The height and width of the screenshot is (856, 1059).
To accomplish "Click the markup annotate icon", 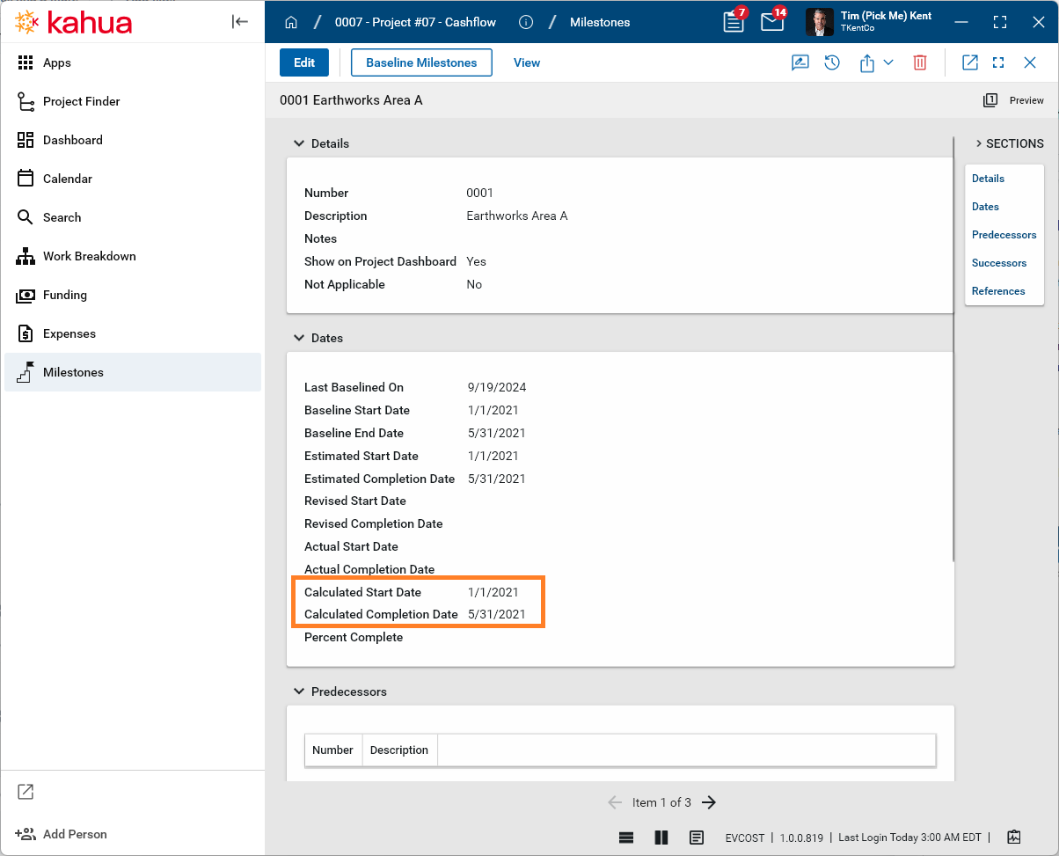I will (x=800, y=62).
